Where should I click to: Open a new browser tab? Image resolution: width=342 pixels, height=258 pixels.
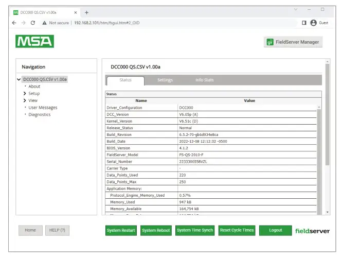[x=86, y=12]
